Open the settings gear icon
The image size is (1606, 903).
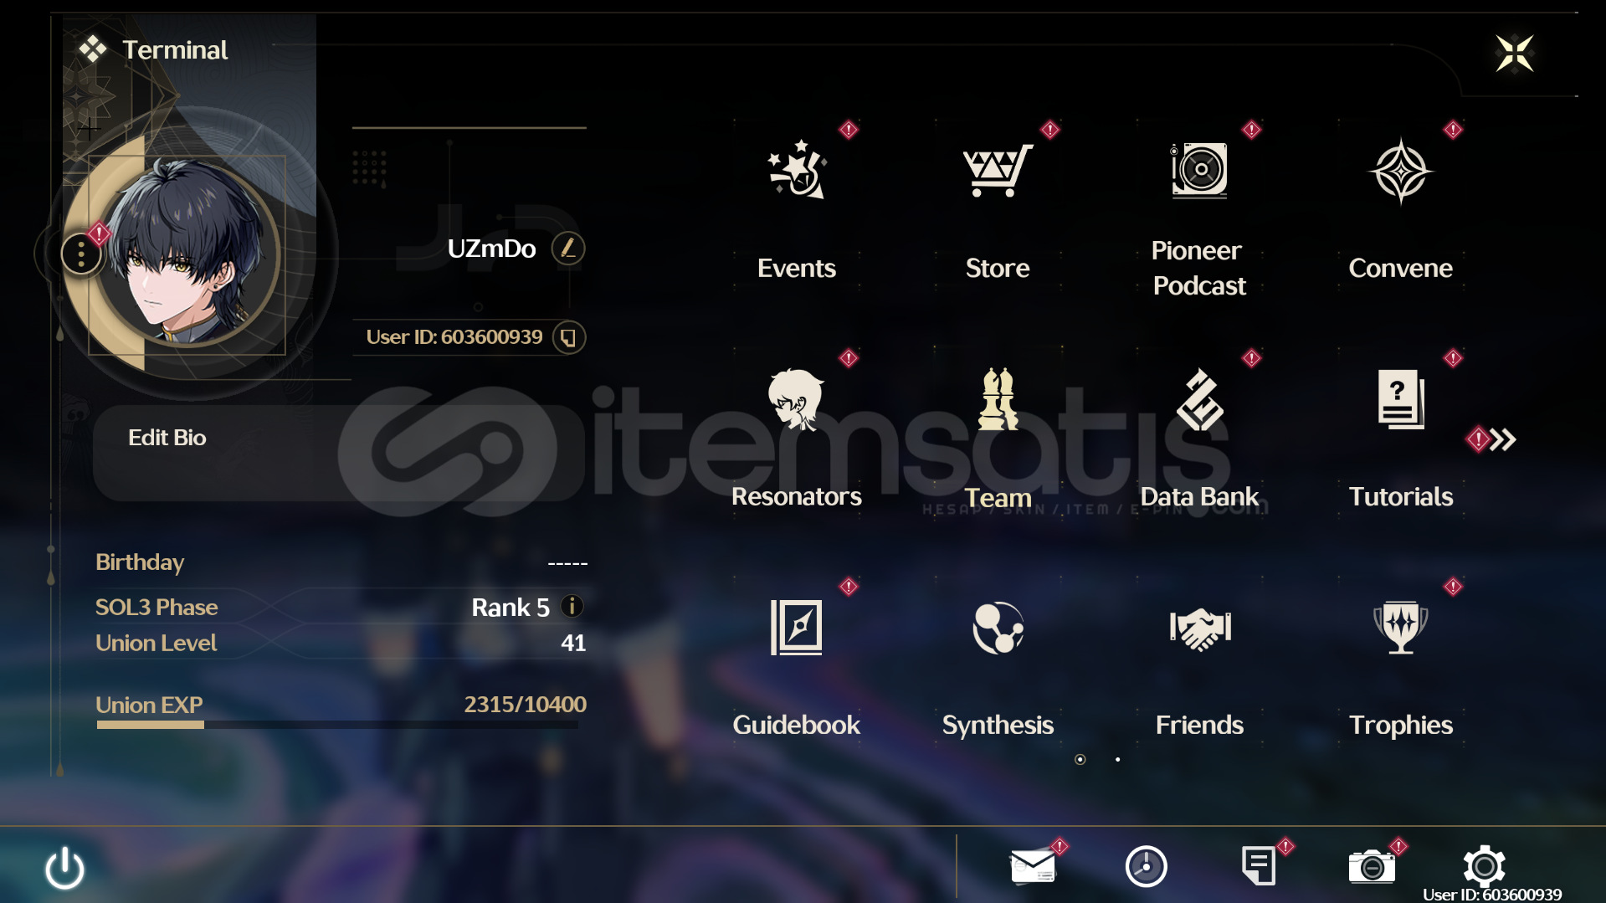pos(1484,865)
